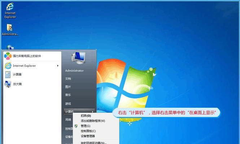This screenshot has width=240, height=144.
Task: Click the Internet Explorer icon in Start menu
Action: (8, 66)
